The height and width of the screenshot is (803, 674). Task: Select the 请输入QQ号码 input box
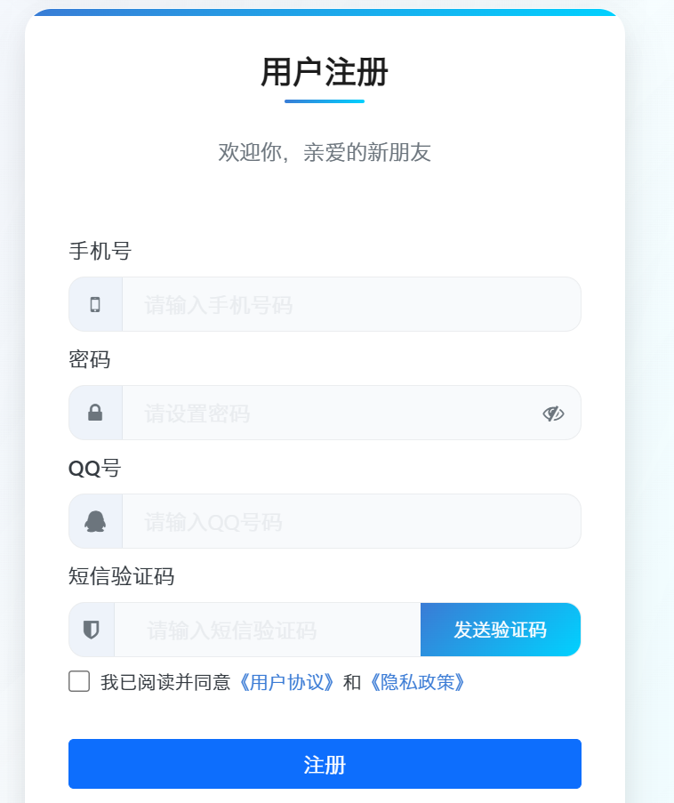point(350,521)
